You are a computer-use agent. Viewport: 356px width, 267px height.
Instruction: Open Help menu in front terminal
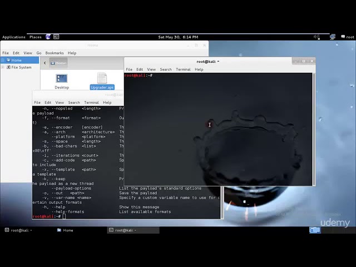(199, 69)
